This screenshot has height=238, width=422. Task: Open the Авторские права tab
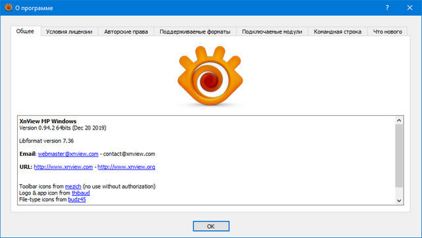[126, 32]
